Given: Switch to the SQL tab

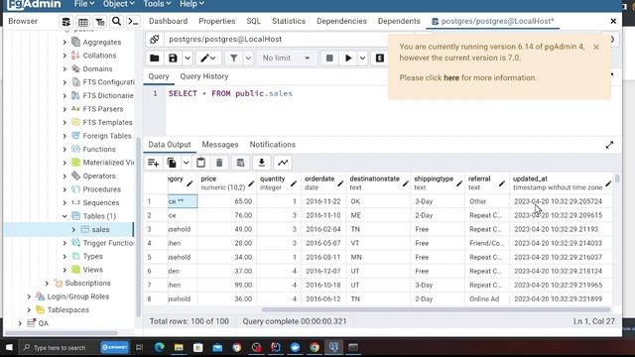Looking at the screenshot, I should [254, 21].
